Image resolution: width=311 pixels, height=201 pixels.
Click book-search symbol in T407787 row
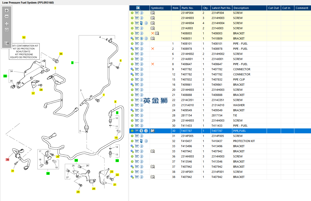click(153, 131)
